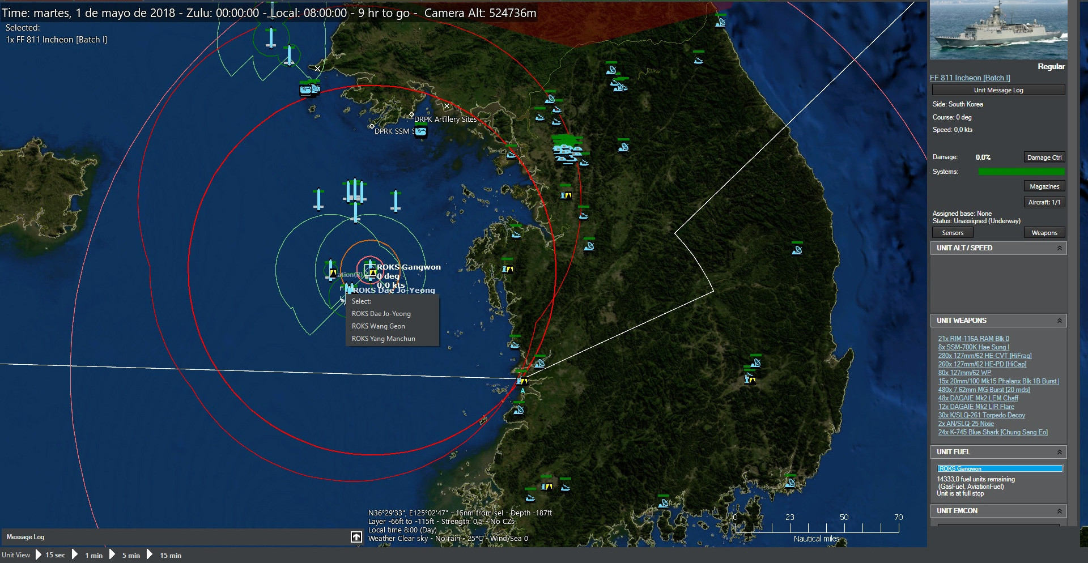Collapse the UNIT ALT / SPEED section
The width and height of the screenshot is (1088, 563).
click(x=1059, y=248)
